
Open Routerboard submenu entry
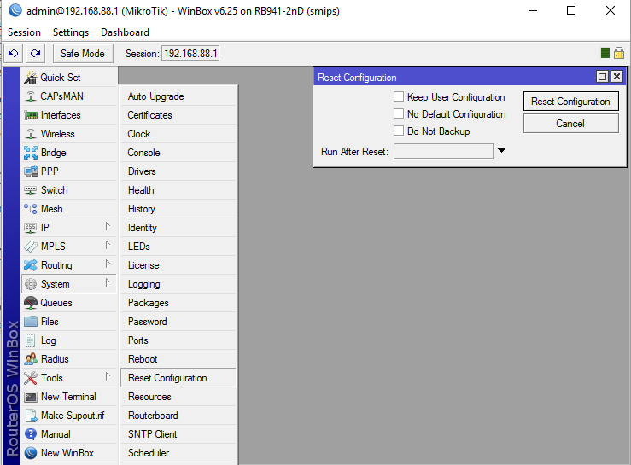(x=178, y=416)
